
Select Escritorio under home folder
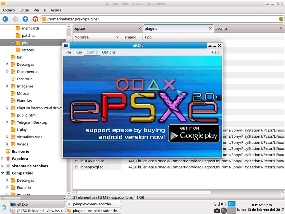pyautogui.click(x=25, y=79)
